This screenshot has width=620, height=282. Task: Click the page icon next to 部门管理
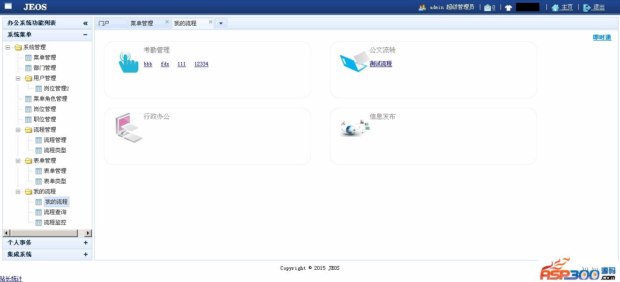tap(28, 68)
